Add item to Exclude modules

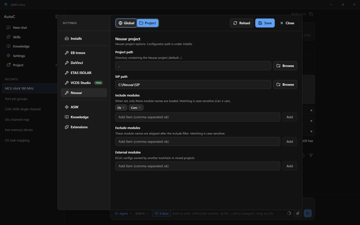pos(289,141)
